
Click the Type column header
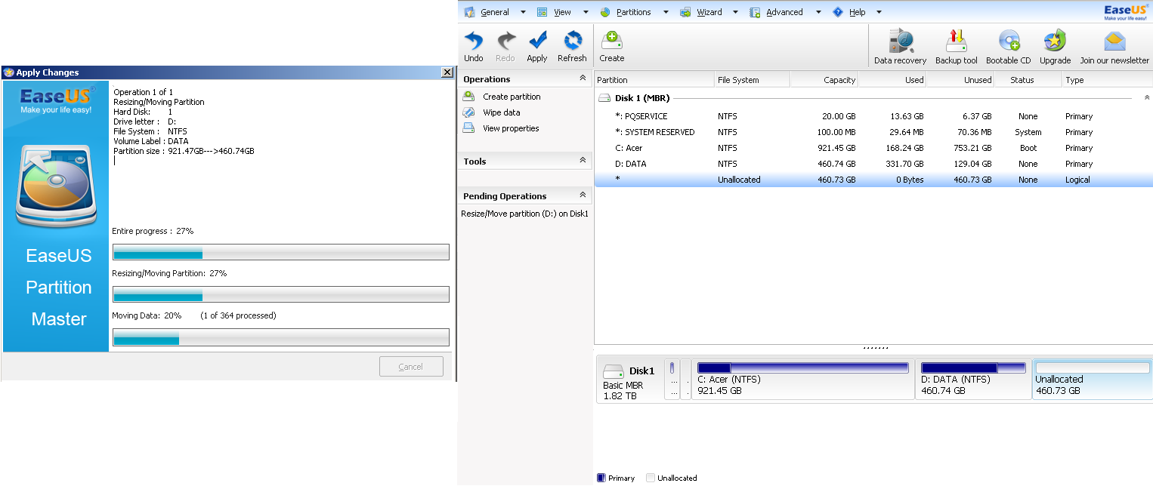(x=1108, y=79)
